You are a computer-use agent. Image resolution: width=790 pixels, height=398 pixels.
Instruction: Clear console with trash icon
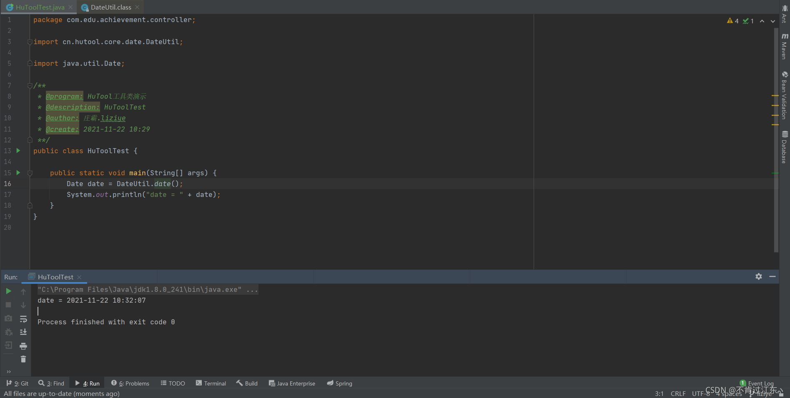(23, 359)
